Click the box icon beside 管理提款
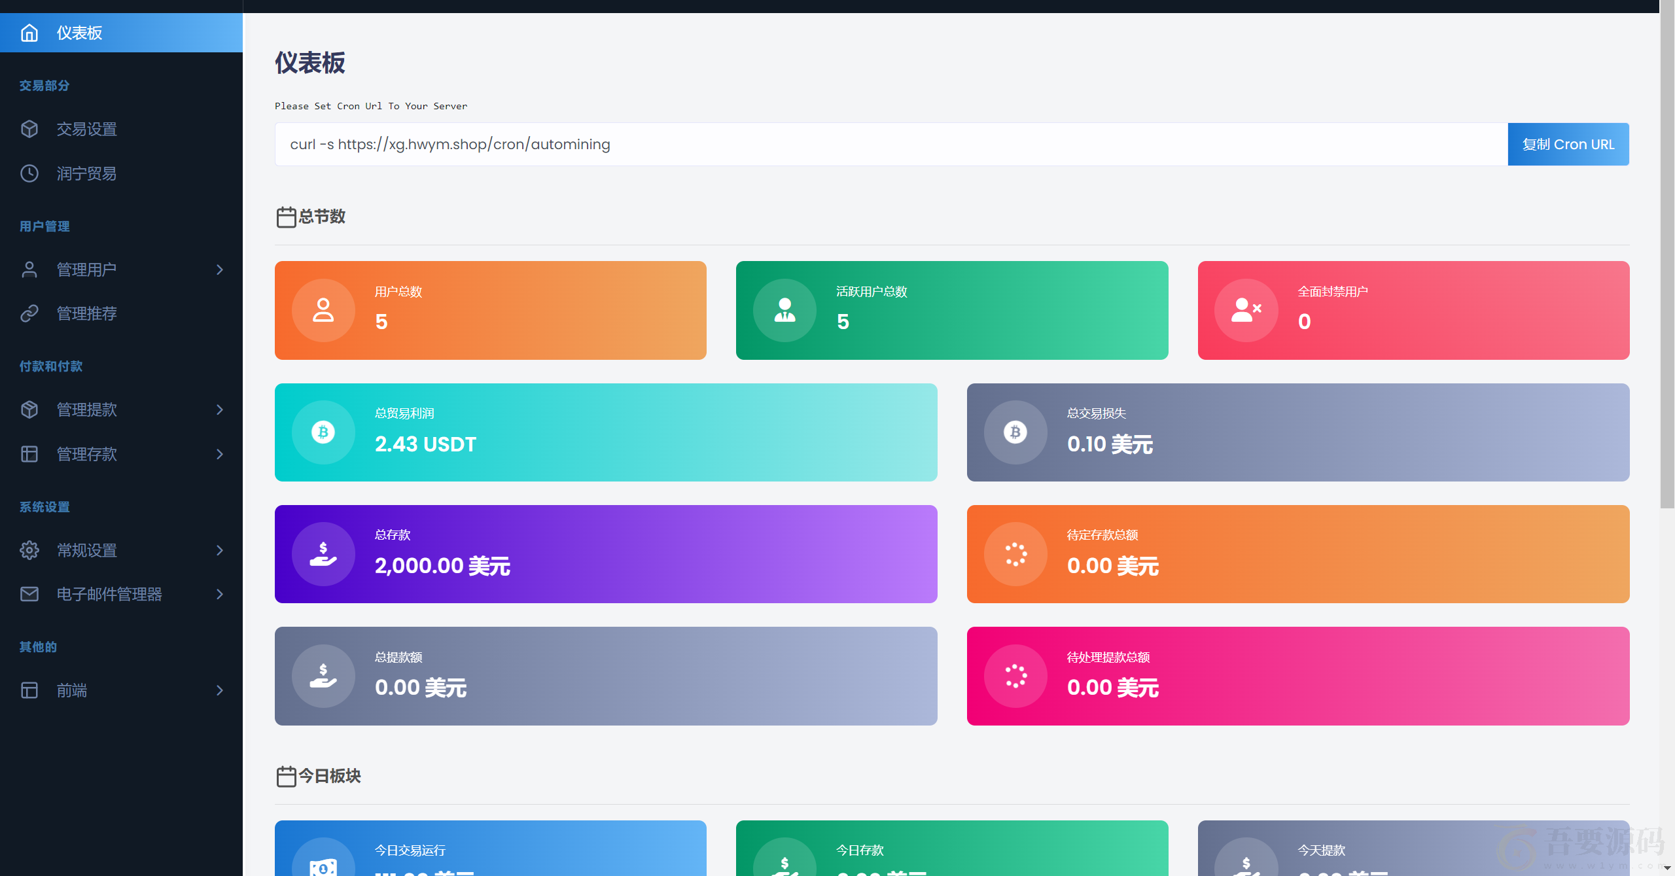 point(29,410)
